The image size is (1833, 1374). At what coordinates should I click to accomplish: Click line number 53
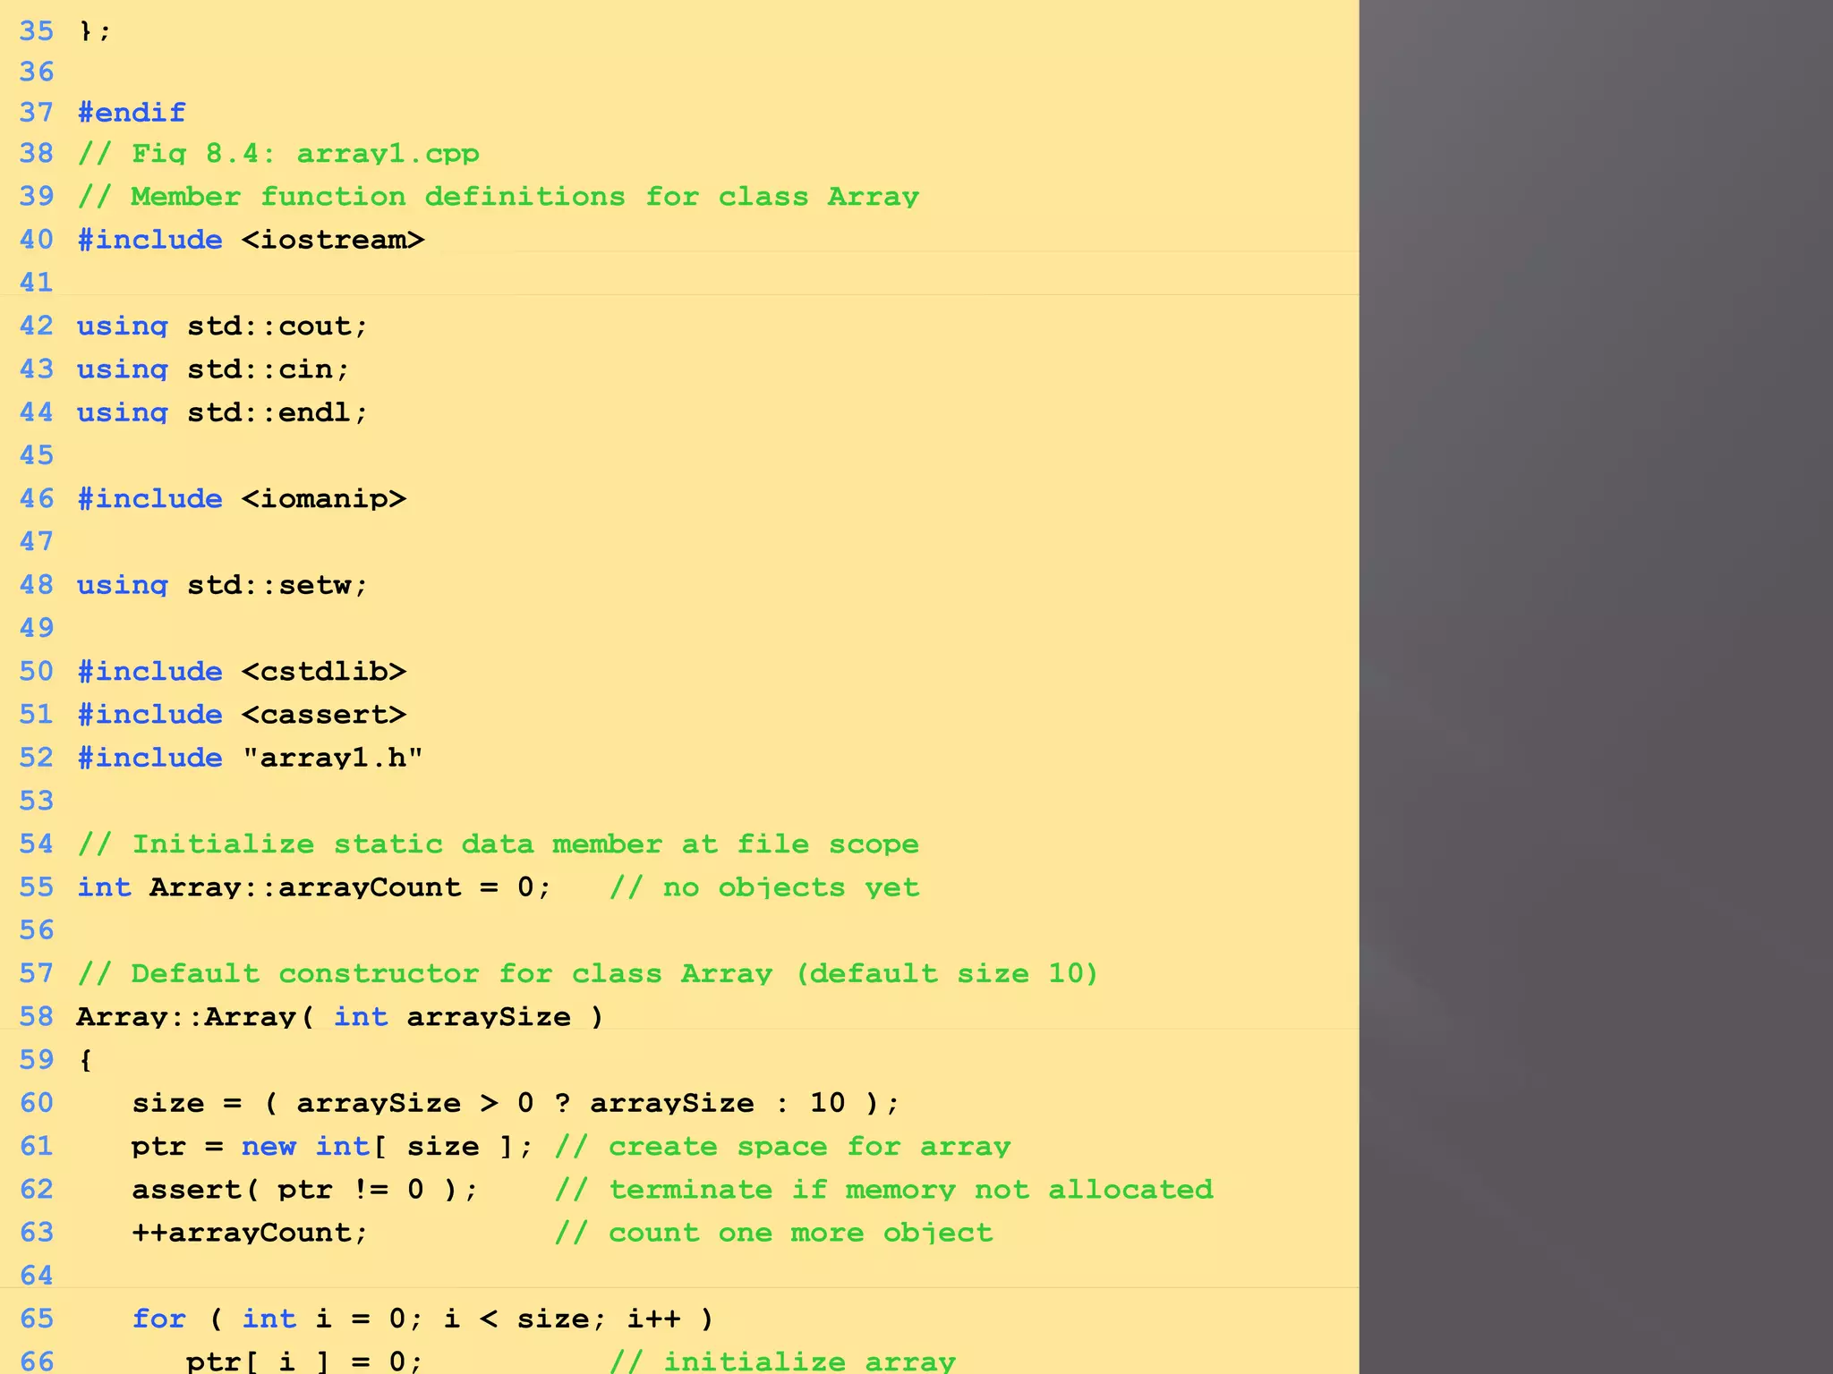(37, 801)
